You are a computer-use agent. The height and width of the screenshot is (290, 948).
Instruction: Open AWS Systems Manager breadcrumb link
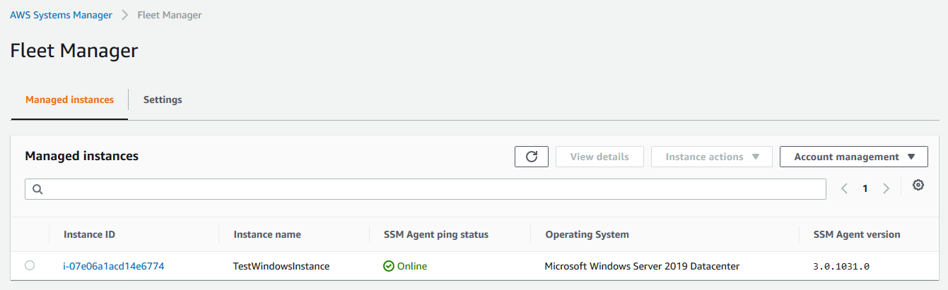61,15
